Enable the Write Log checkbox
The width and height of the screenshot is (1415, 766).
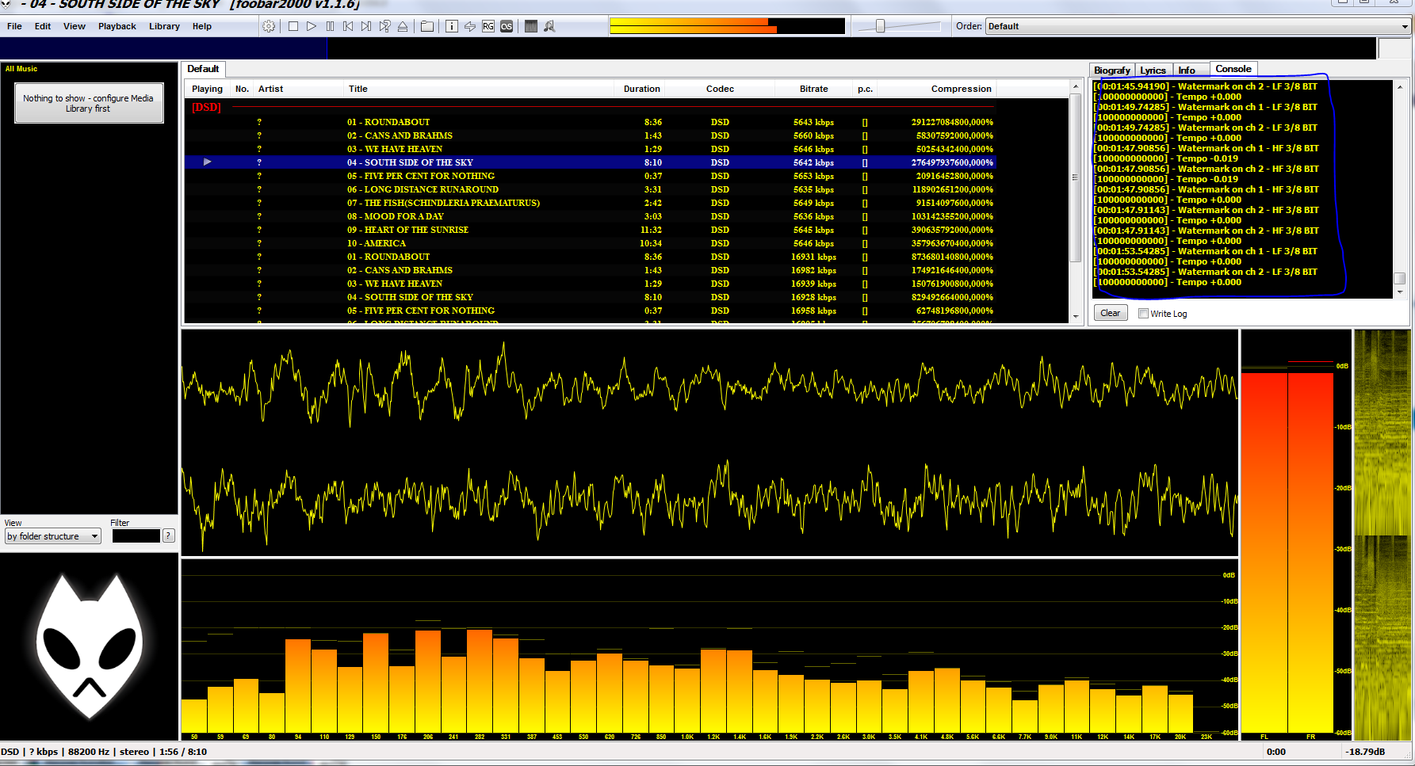[1143, 314]
